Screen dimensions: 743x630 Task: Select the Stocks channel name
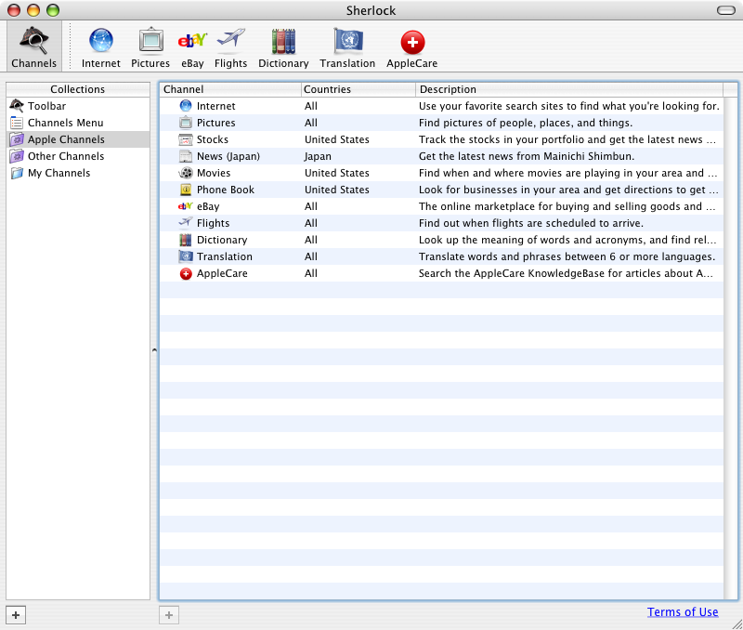click(213, 139)
